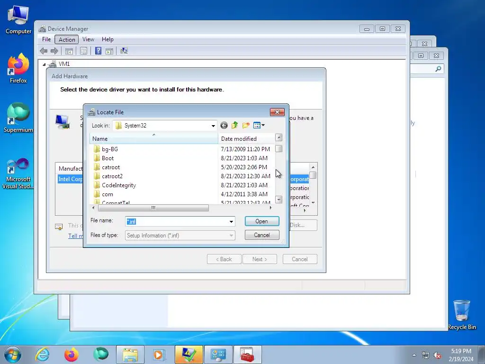Expand the Look in System32 dropdown
The image size is (485, 364).
213,126
